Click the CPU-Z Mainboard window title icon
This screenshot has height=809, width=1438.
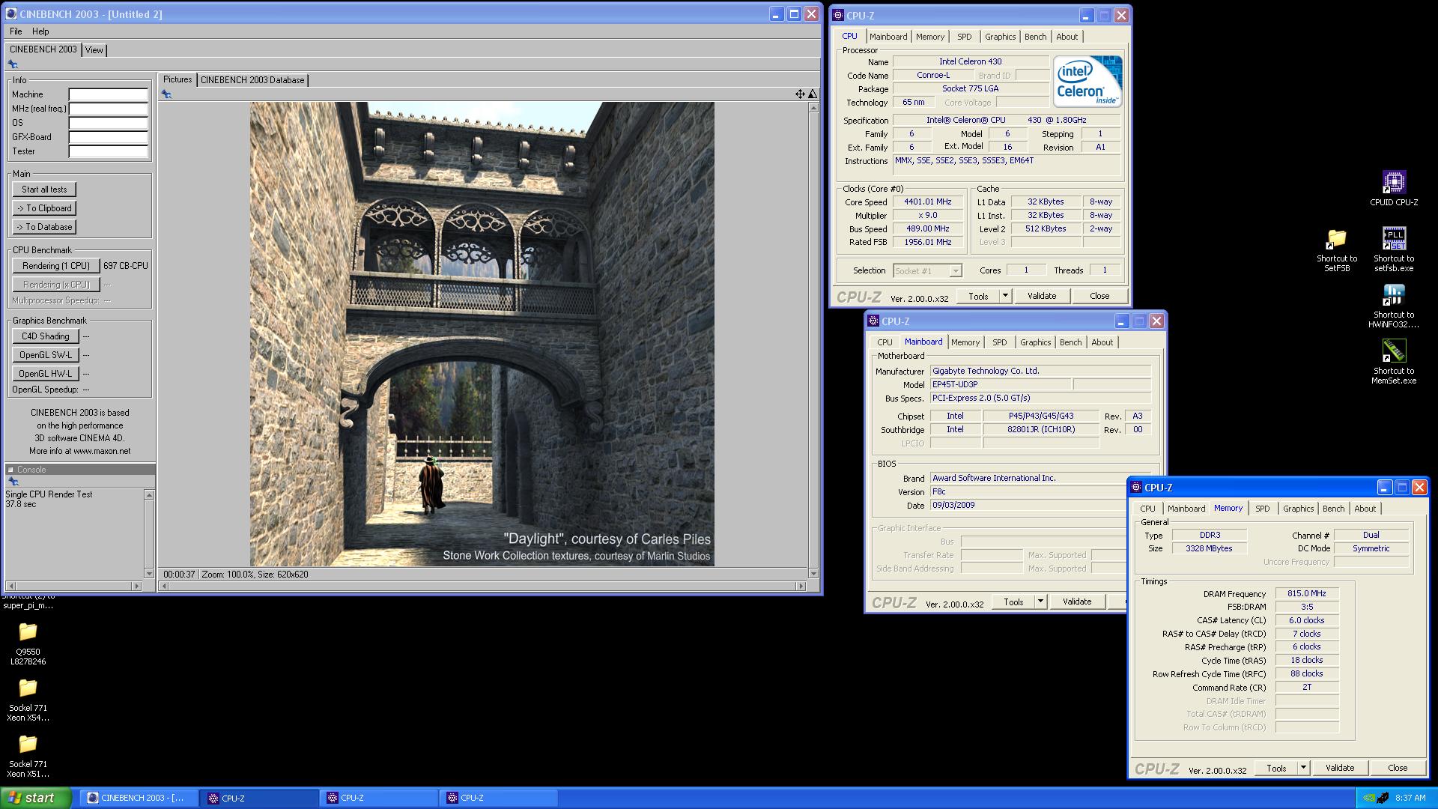click(873, 321)
